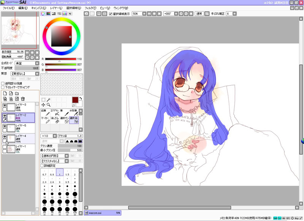Image resolution: width=304 pixels, height=221 pixels.
Task: Adjust the 不透明度 opacity slider
Action: click(x=27, y=68)
